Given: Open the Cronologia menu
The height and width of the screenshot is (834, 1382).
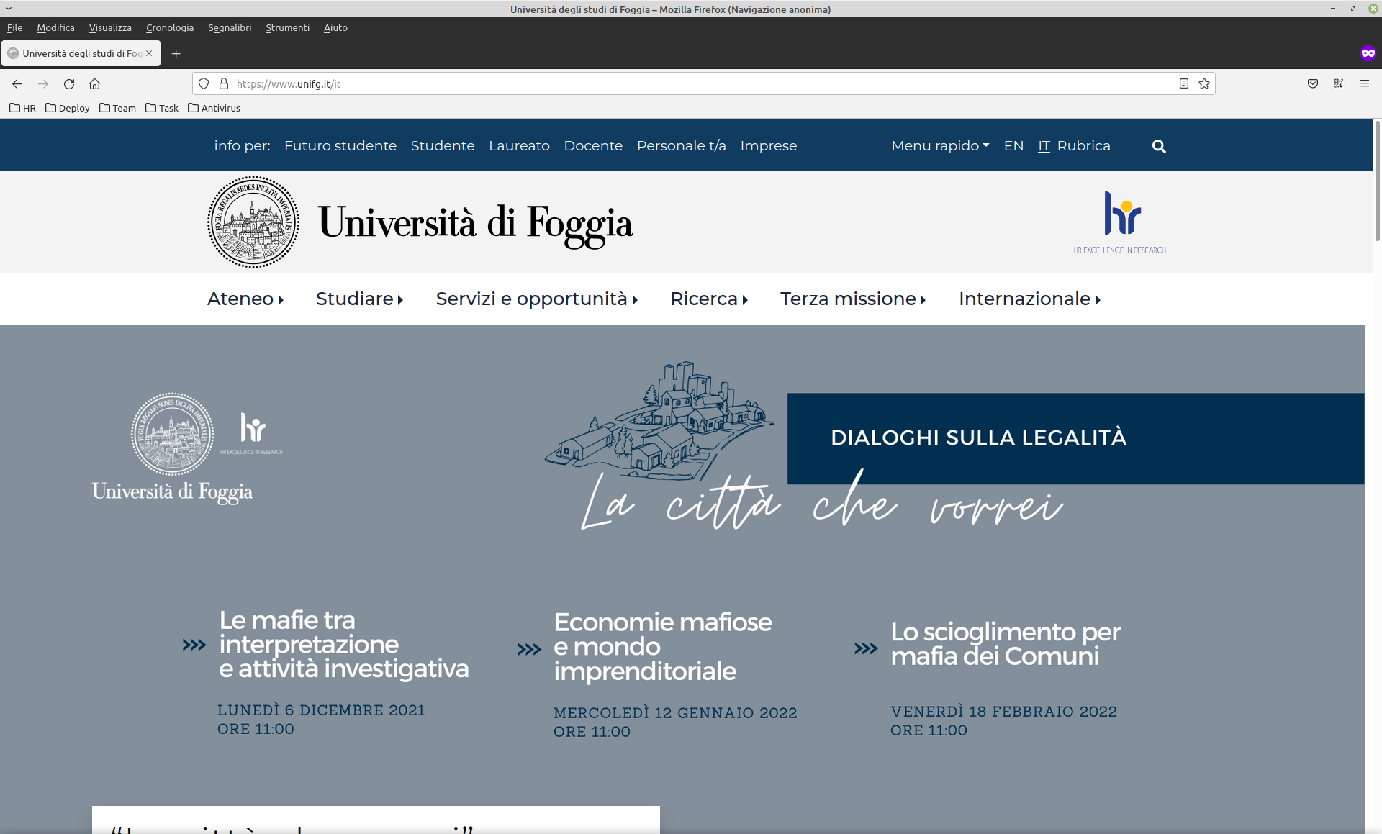Looking at the screenshot, I should coord(170,27).
